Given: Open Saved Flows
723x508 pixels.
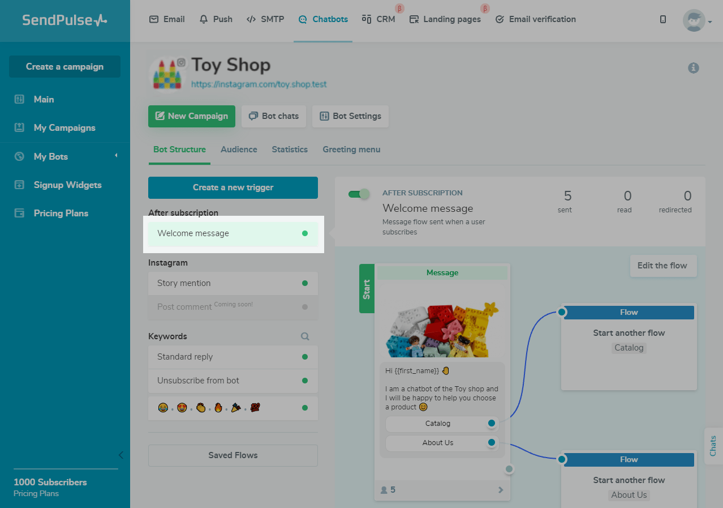Looking at the screenshot, I should pyautogui.click(x=233, y=455).
